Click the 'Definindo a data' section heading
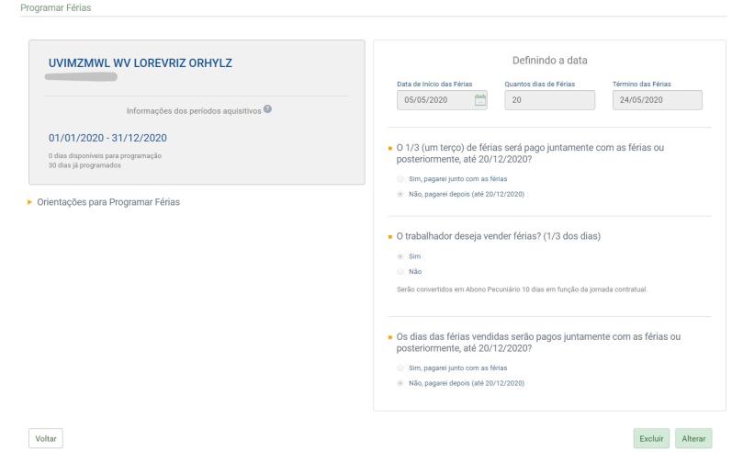The width and height of the screenshot is (743, 453). click(x=549, y=61)
